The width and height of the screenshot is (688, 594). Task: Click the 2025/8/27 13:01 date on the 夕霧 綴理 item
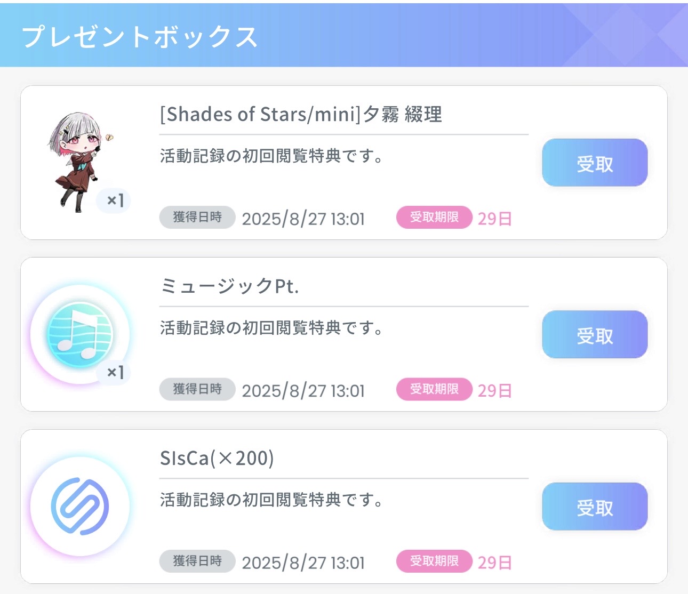click(x=303, y=219)
